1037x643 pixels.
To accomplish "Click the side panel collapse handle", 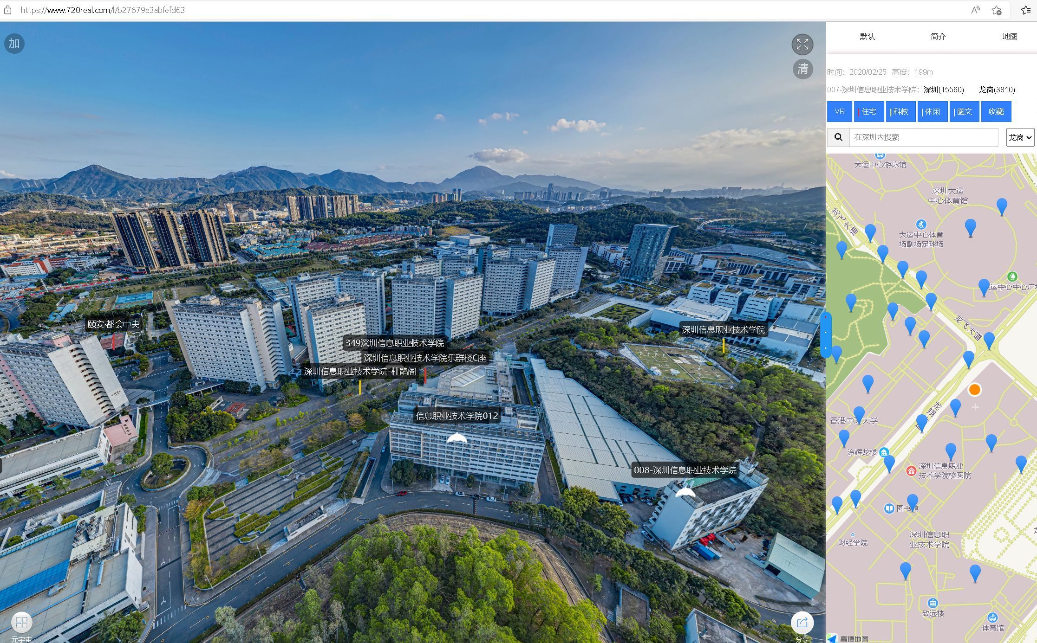I will pyautogui.click(x=826, y=335).
